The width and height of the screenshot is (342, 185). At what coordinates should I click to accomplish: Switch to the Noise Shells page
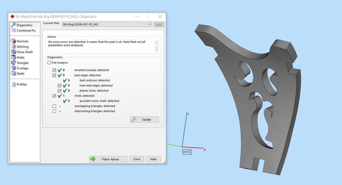point(25,52)
